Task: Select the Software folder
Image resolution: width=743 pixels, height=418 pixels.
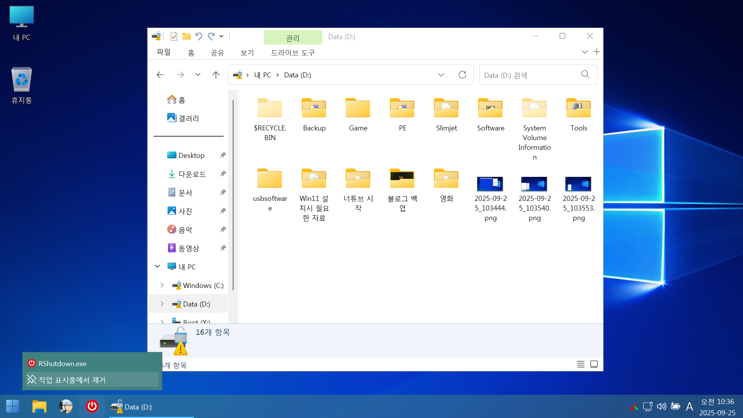Action: click(490, 115)
